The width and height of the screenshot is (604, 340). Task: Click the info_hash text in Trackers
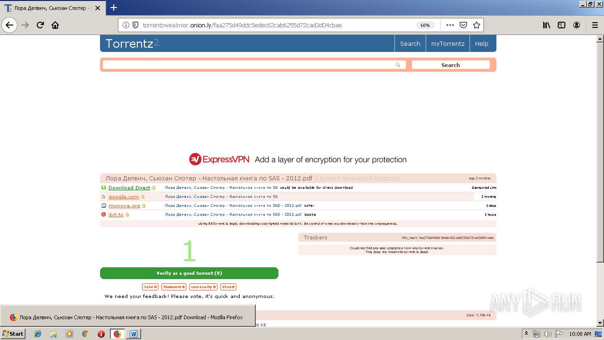click(447, 238)
